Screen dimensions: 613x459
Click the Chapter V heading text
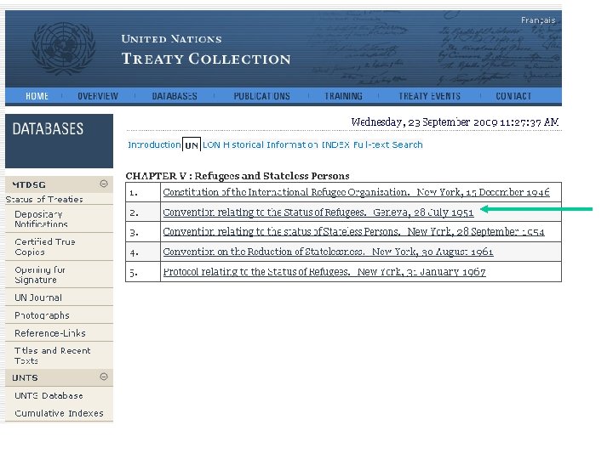point(238,176)
